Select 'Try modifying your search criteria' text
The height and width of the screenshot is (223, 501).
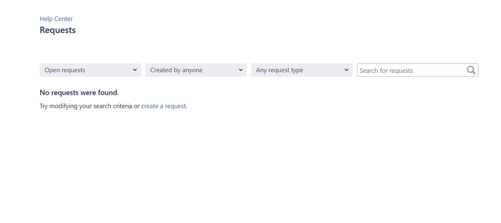point(86,106)
